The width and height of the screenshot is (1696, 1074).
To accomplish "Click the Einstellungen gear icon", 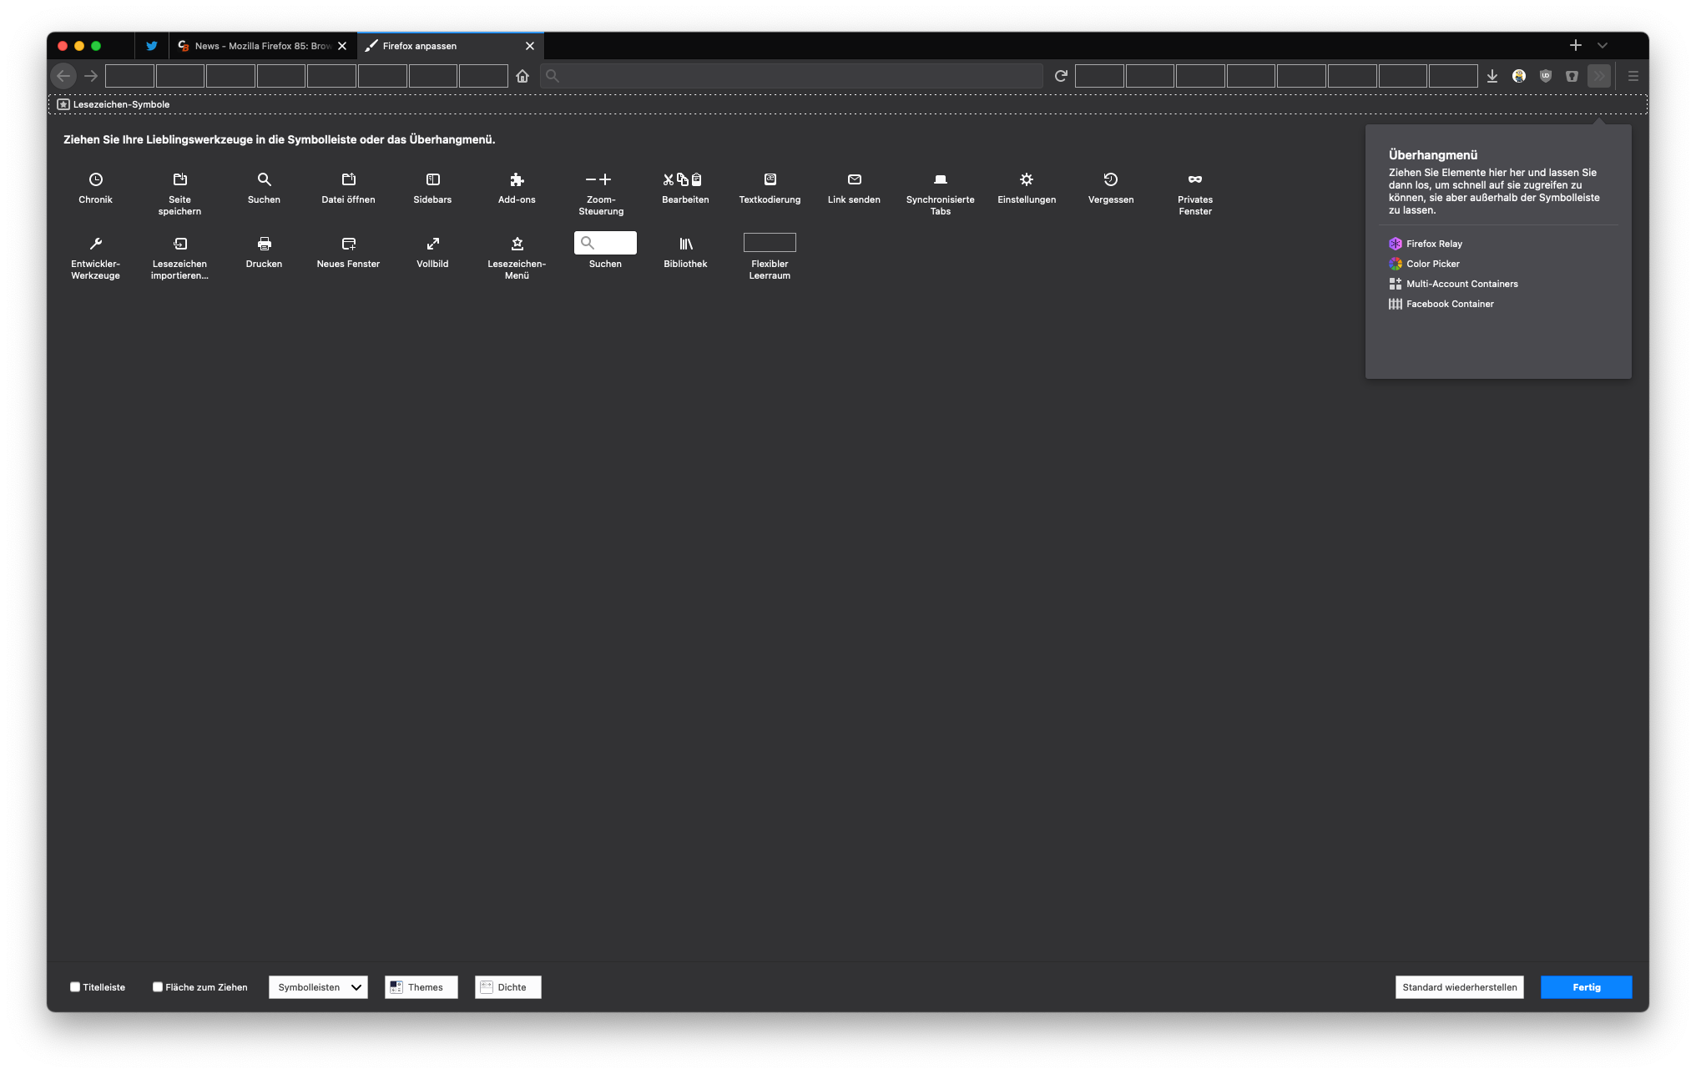I will coord(1027,179).
